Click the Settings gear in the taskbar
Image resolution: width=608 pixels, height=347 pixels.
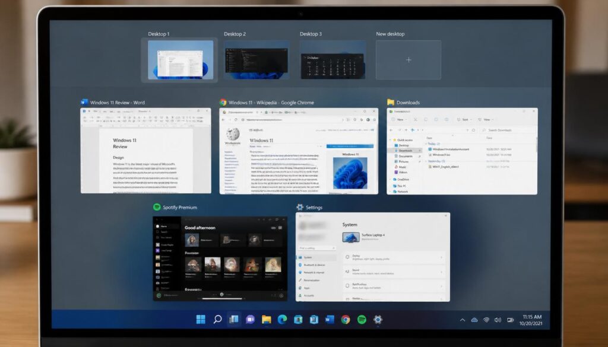coord(378,320)
